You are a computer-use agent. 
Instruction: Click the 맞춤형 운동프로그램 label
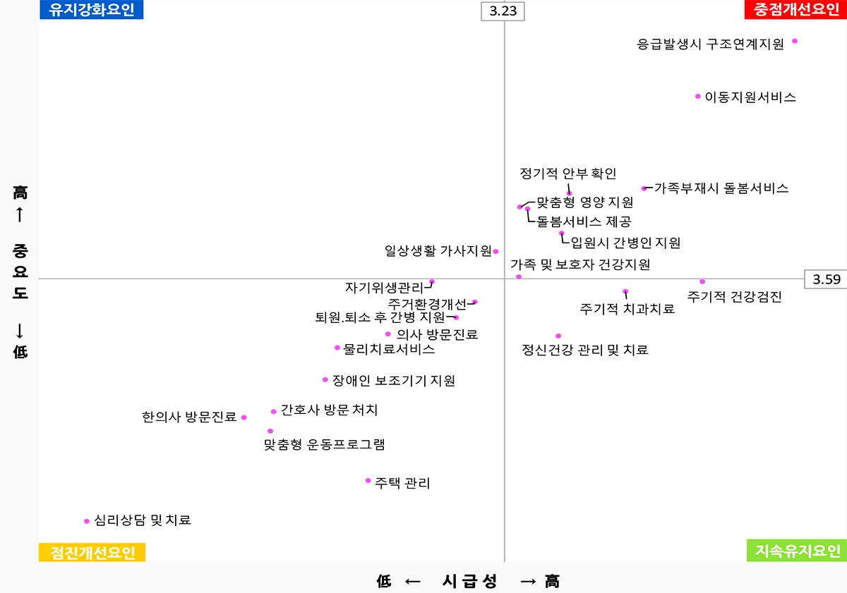[x=325, y=445]
